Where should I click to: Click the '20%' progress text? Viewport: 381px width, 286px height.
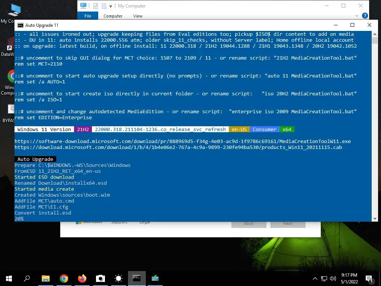coord(19,219)
